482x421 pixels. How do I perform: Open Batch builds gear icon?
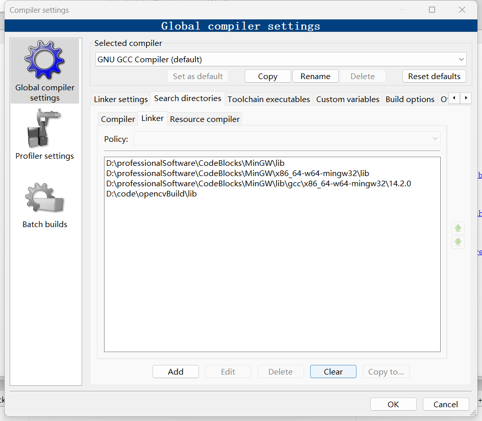pos(44,197)
